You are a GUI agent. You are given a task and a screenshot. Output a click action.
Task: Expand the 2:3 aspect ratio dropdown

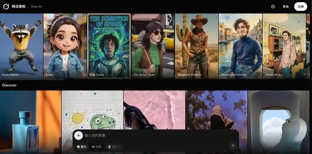pyautogui.click(x=114, y=147)
